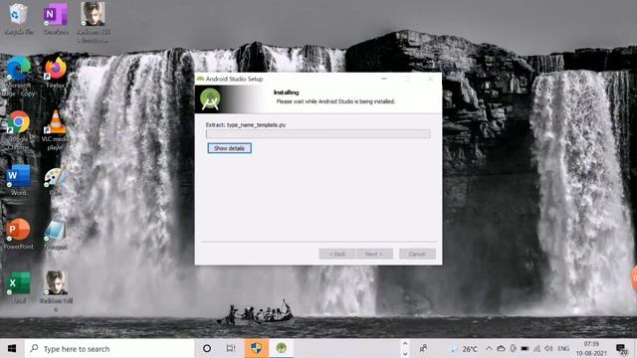Open Task View in the taskbar
Screen dimensions: 637x358
point(231,348)
